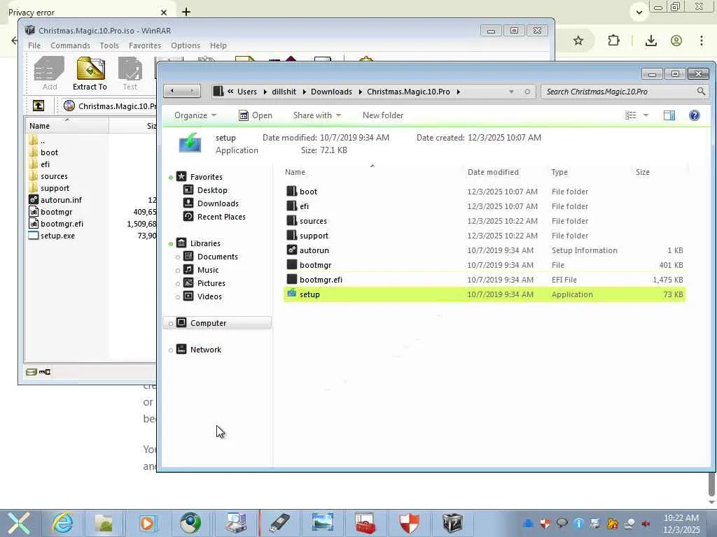
Task: Sort Explorer files by Type column
Action: tap(559, 172)
